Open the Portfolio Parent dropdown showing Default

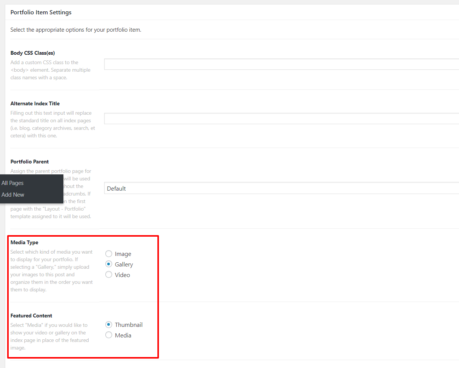[x=282, y=188]
